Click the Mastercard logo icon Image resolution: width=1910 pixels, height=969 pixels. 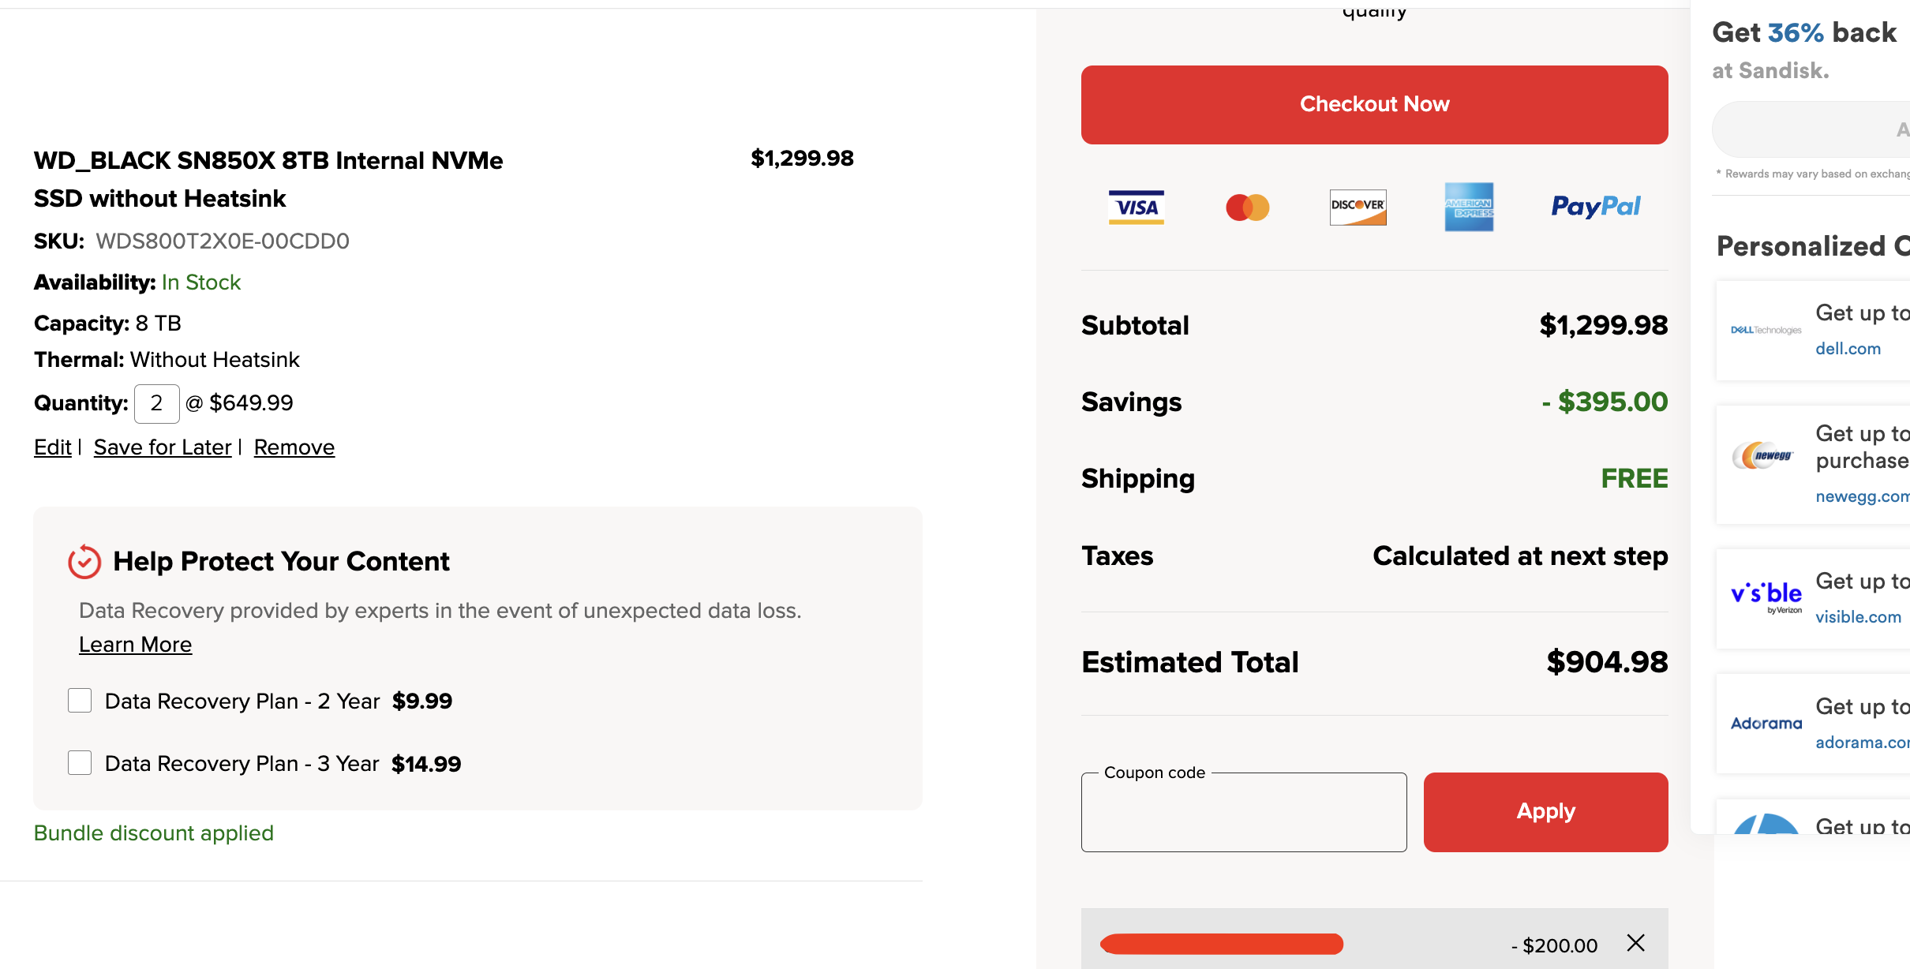coord(1248,208)
